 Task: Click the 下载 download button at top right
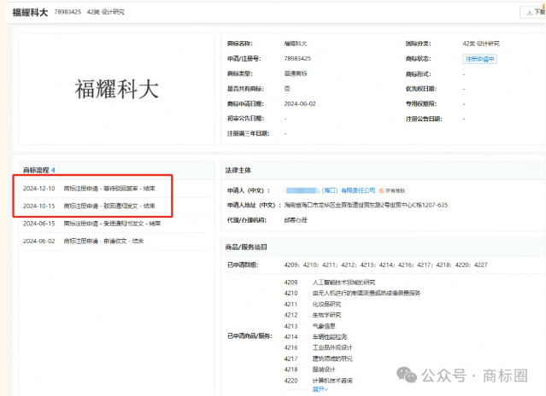coord(532,12)
